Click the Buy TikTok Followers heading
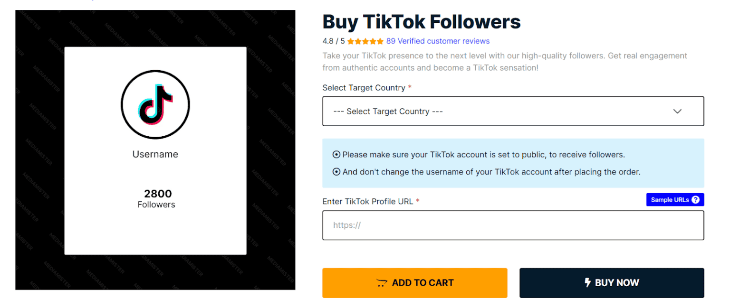This screenshot has height=308, width=730. pos(421,22)
